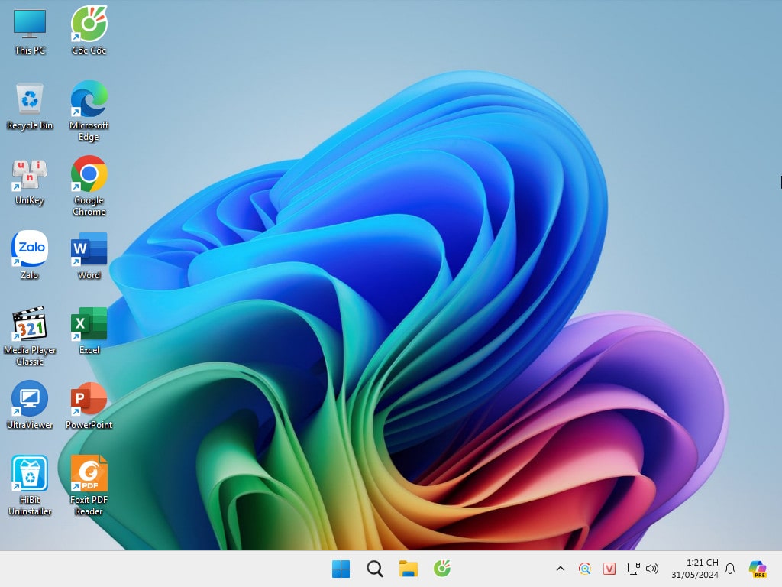Open Foxit PDF Reader

click(x=89, y=472)
